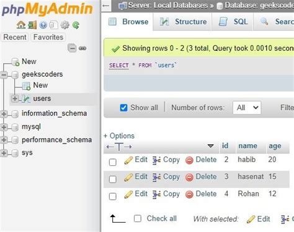This screenshot has width=294, height=232.
Task: Click the users table browse icon
Action: pyautogui.click(x=26, y=99)
